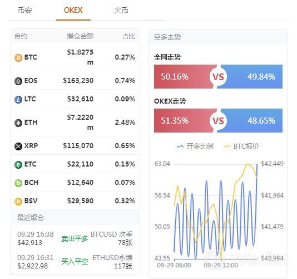Click the EOS coin icon
297x279 pixels.
point(18,81)
